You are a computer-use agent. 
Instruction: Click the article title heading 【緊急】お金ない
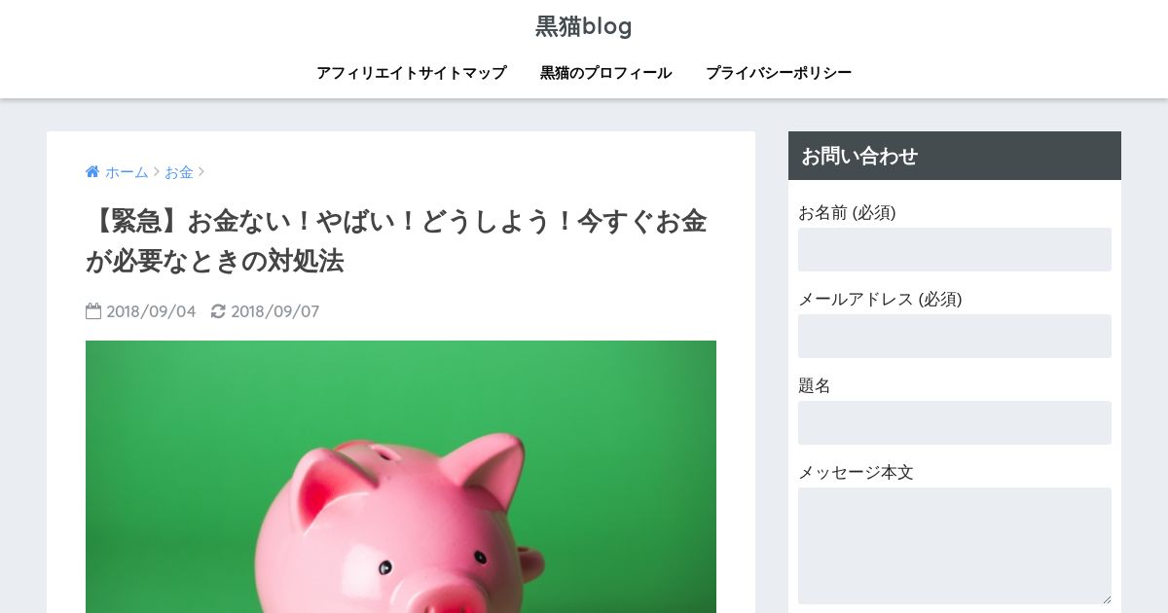coord(396,241)
